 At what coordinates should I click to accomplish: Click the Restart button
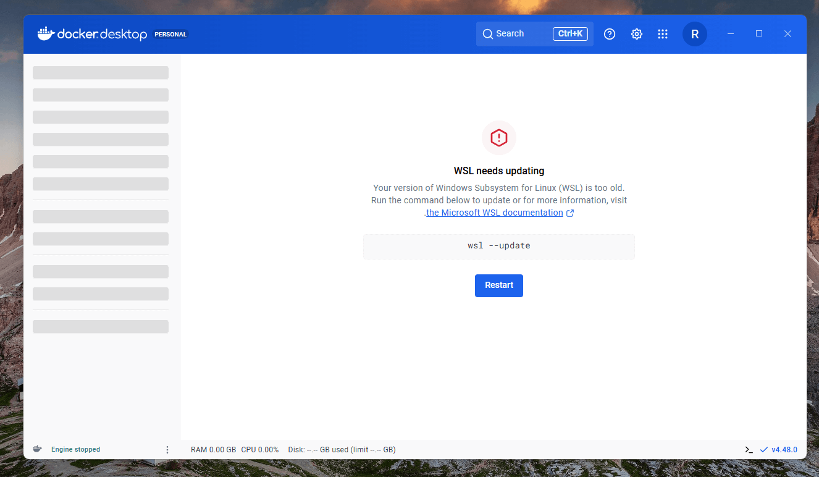499,285
